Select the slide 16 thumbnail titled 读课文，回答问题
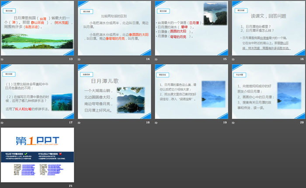The height and width of the screenshot is (188, 306). tap(268, 28)
